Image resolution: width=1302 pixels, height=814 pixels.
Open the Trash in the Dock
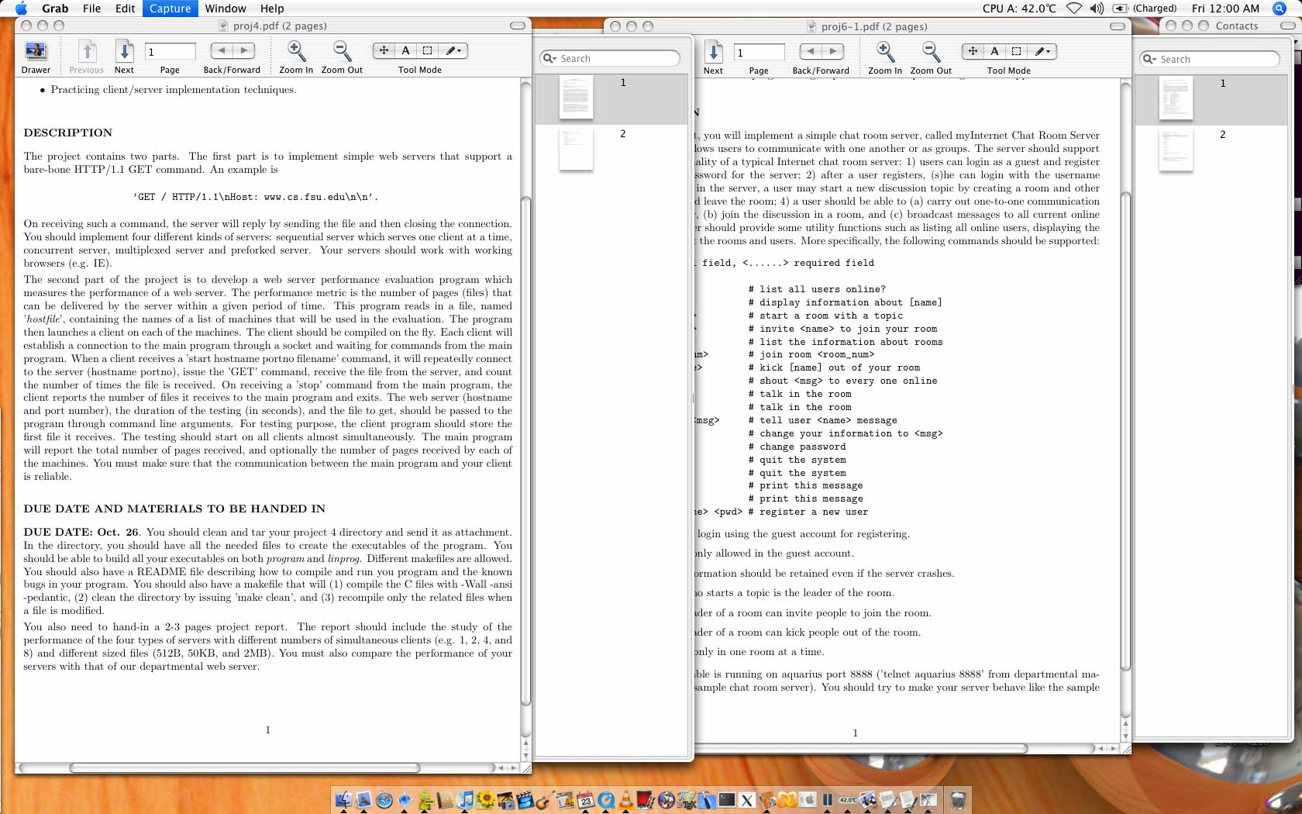pos(959,799)
